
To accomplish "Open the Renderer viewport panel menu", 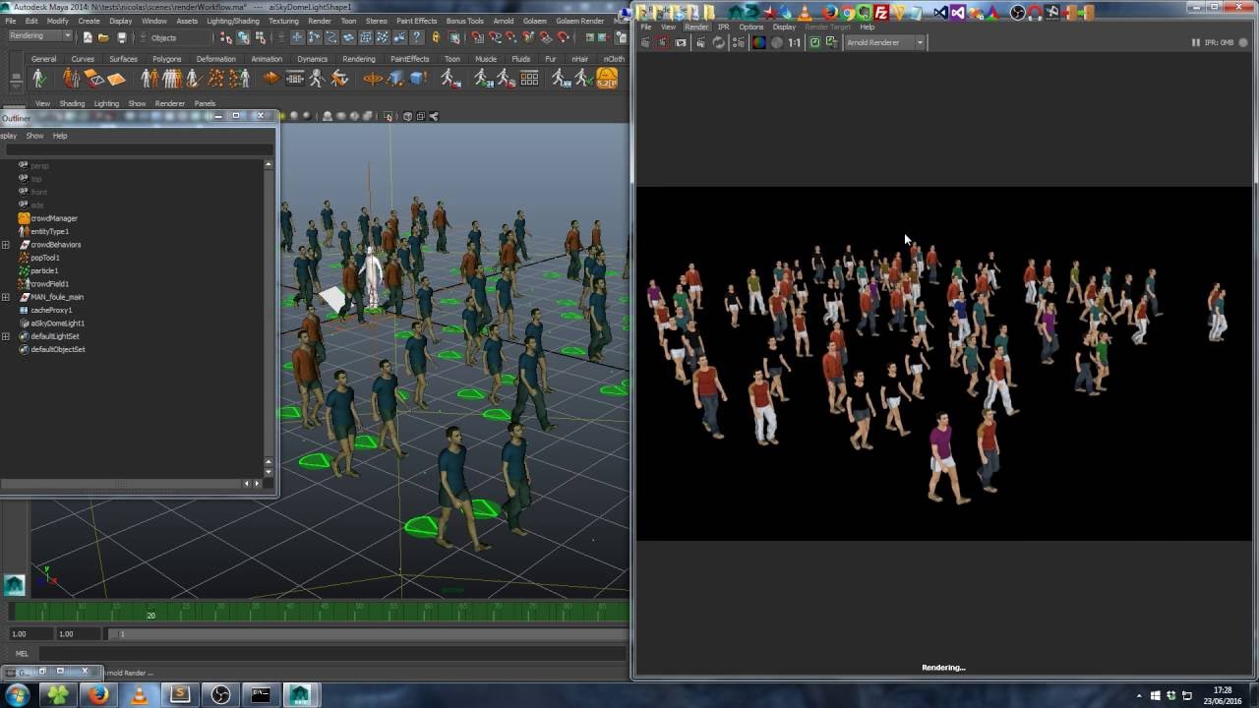I will coord(169,103).
